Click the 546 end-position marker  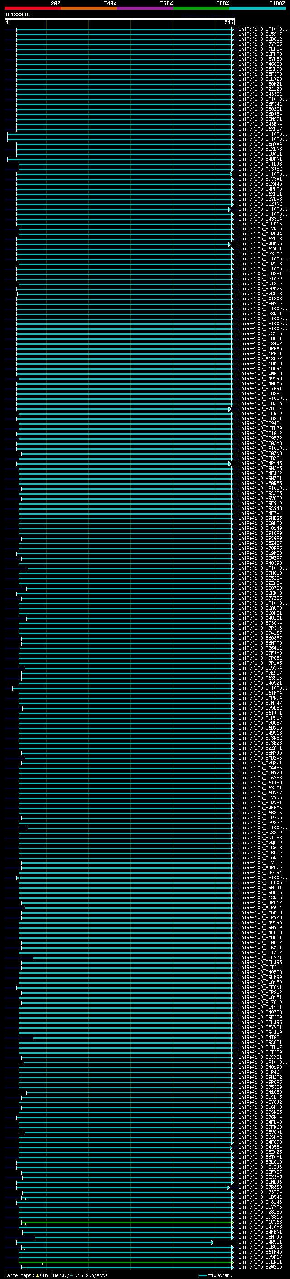tap(229, 22)
